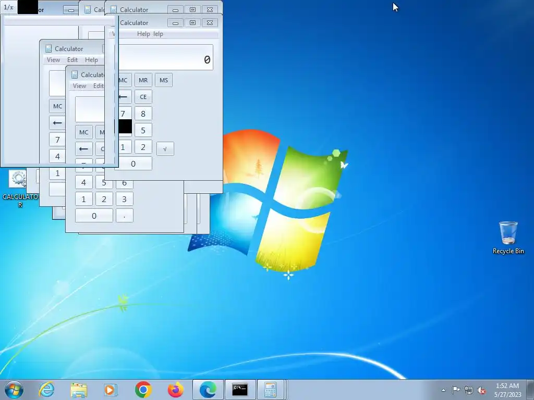Image resolution: width=534 pixels, height=400 pixels.
Task: Click MC in the calculator with decimal key
Action: pos(84,132)
